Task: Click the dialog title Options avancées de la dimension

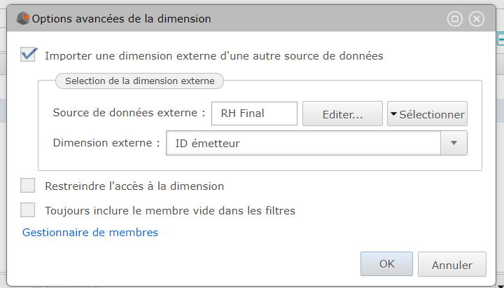Action: [x=122, y=19]
